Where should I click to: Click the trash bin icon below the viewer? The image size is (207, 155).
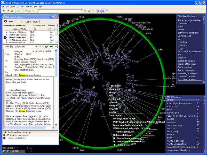coord(30,150)
